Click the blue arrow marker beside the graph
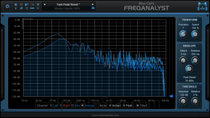 171,96
